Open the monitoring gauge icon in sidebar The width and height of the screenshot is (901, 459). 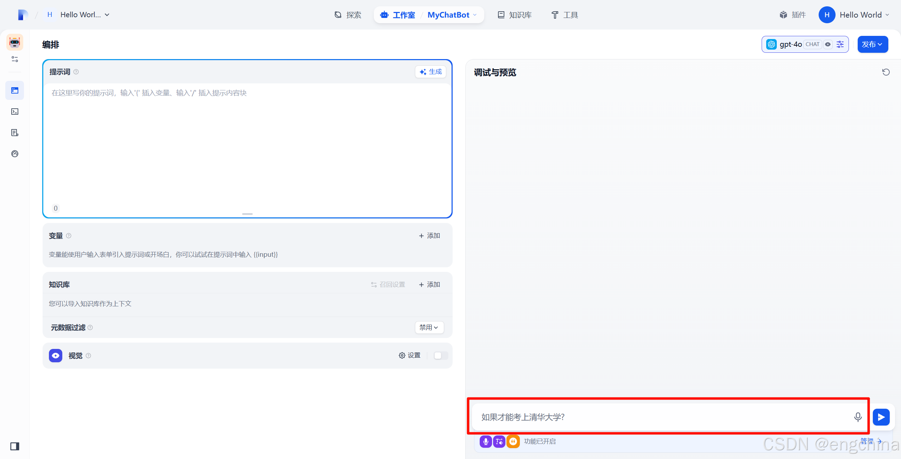click(x=15, y=154)
